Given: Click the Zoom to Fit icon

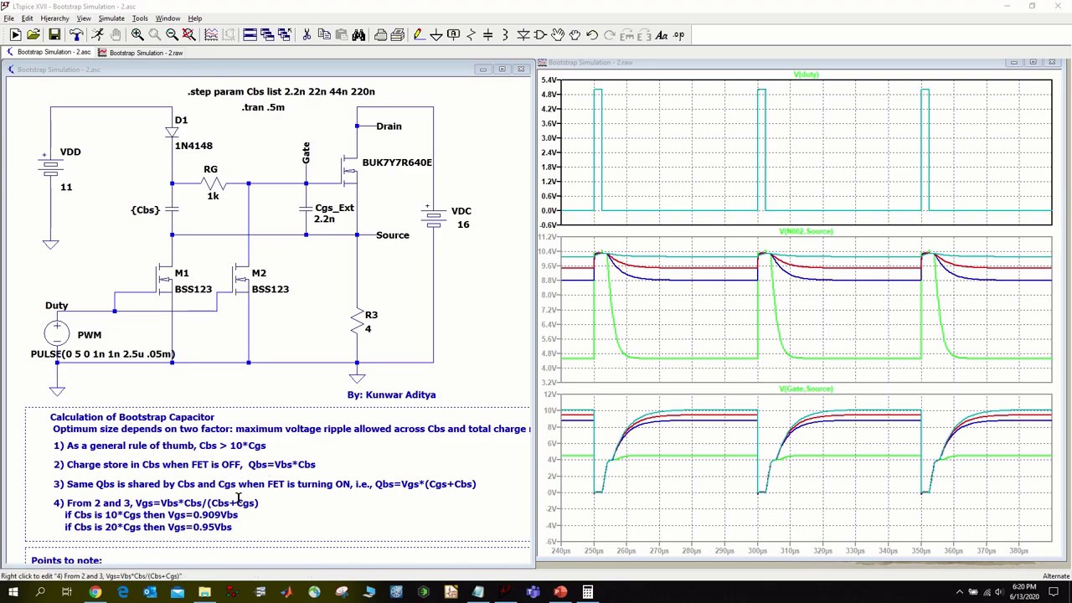Looking at the screenshot, I should click(189, 35).
